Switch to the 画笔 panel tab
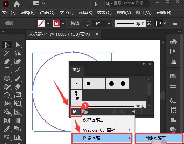 [x=76, y=71]
